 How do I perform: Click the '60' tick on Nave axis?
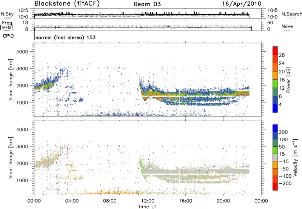pos(270,23)
